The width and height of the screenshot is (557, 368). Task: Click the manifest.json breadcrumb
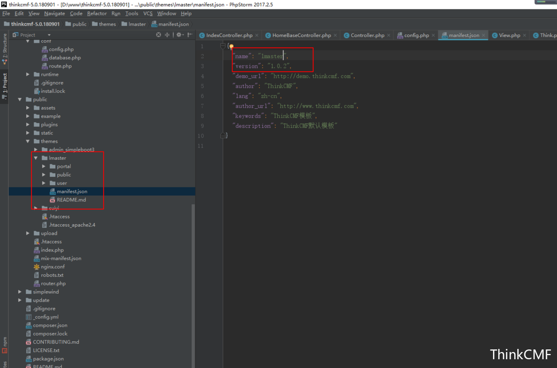170,24
